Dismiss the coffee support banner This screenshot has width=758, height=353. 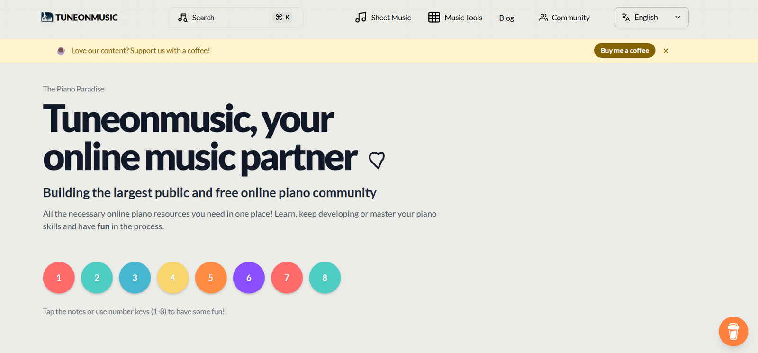(x=666, y=51)
